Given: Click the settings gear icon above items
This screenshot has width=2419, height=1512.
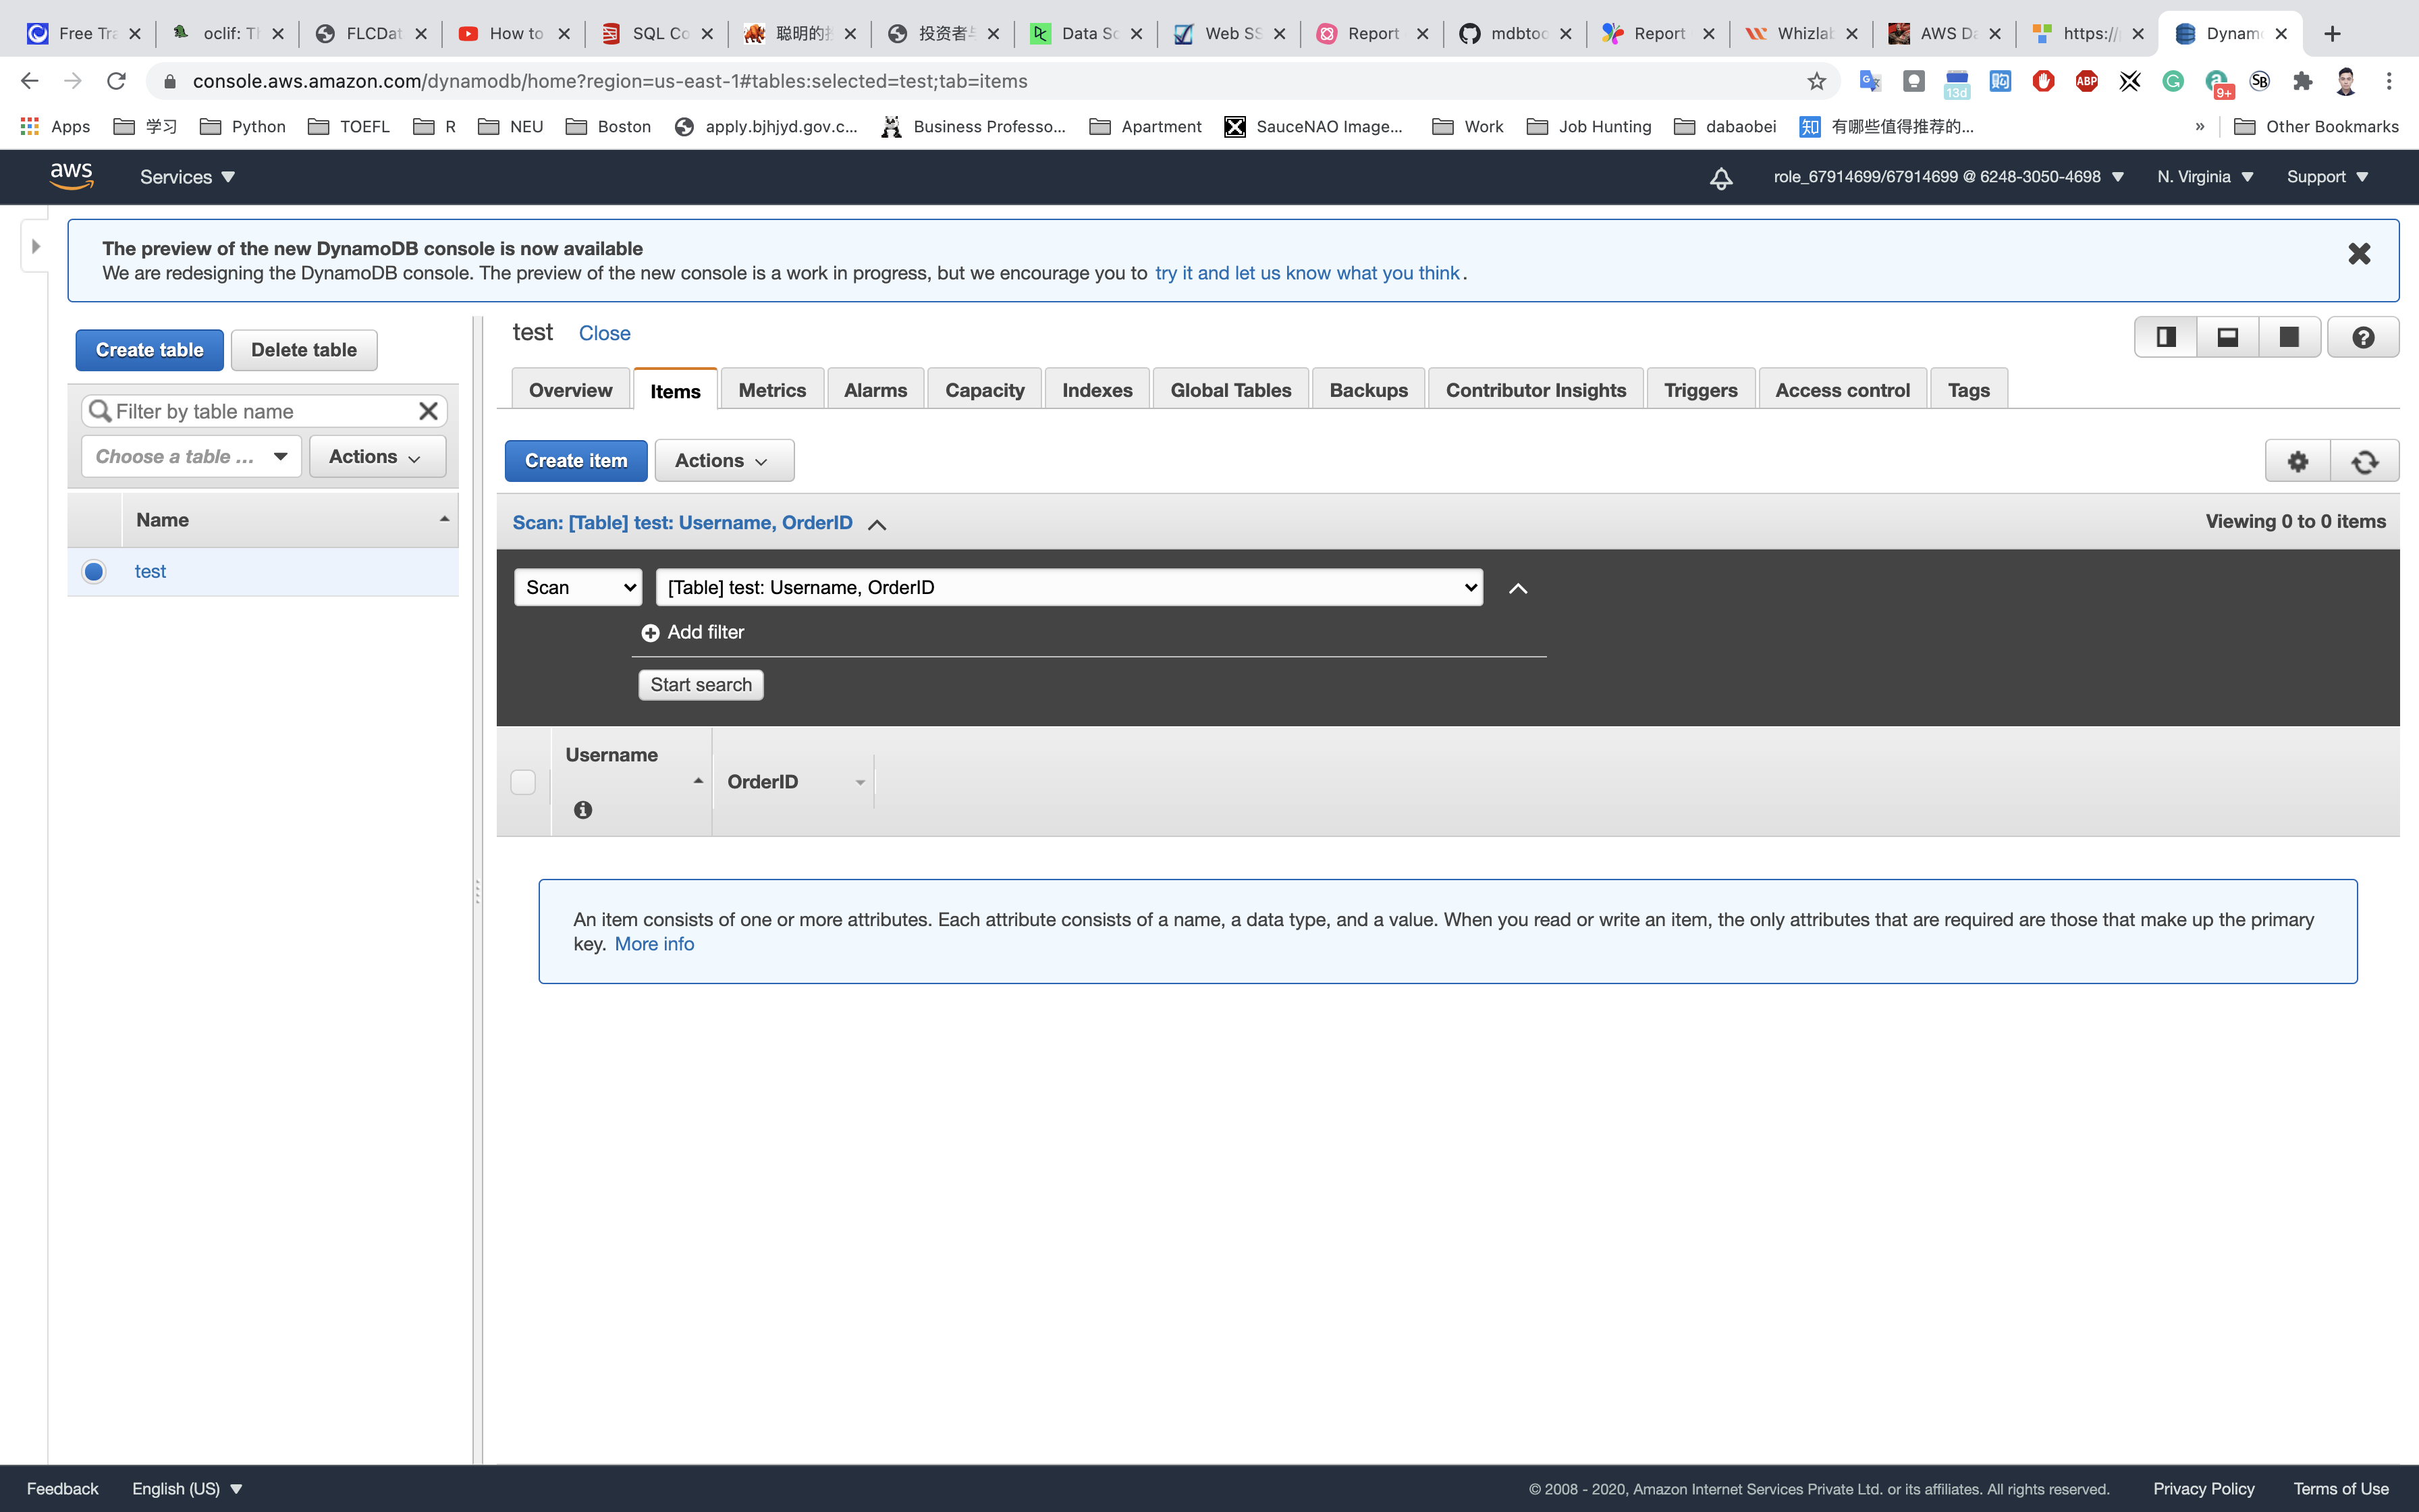Looking at the screenshot, I should tap(2297, 461).
